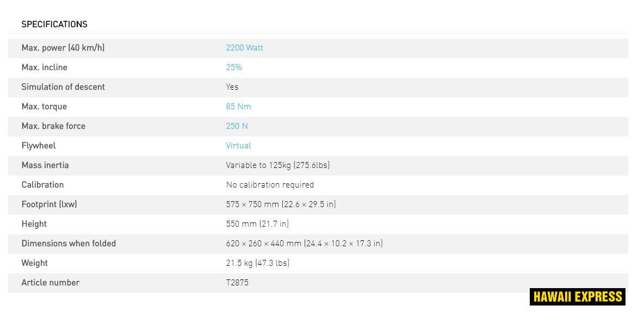This screenshot has height=318, width=638.
Task: Click the Simulation of descent label
Action: (x=63, y=87)
